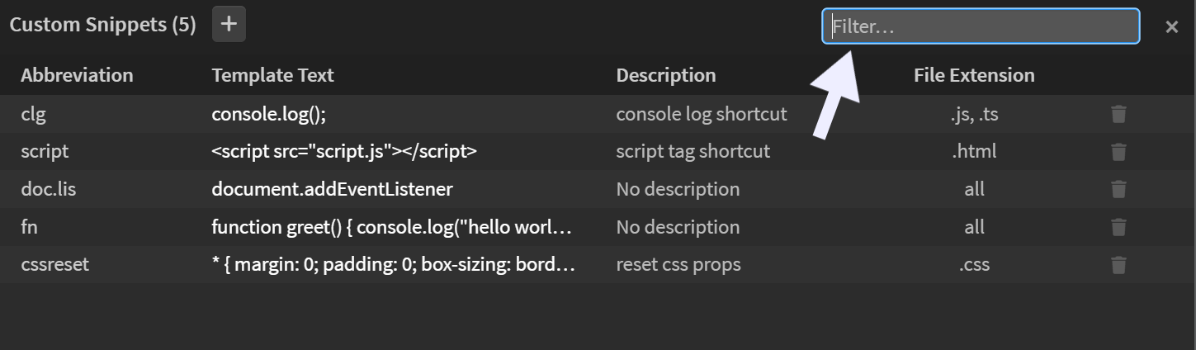Image resolution: width=1196 pixels, height=350 pixels.
Task: Edit the cssreset template text
Action: 391,265
